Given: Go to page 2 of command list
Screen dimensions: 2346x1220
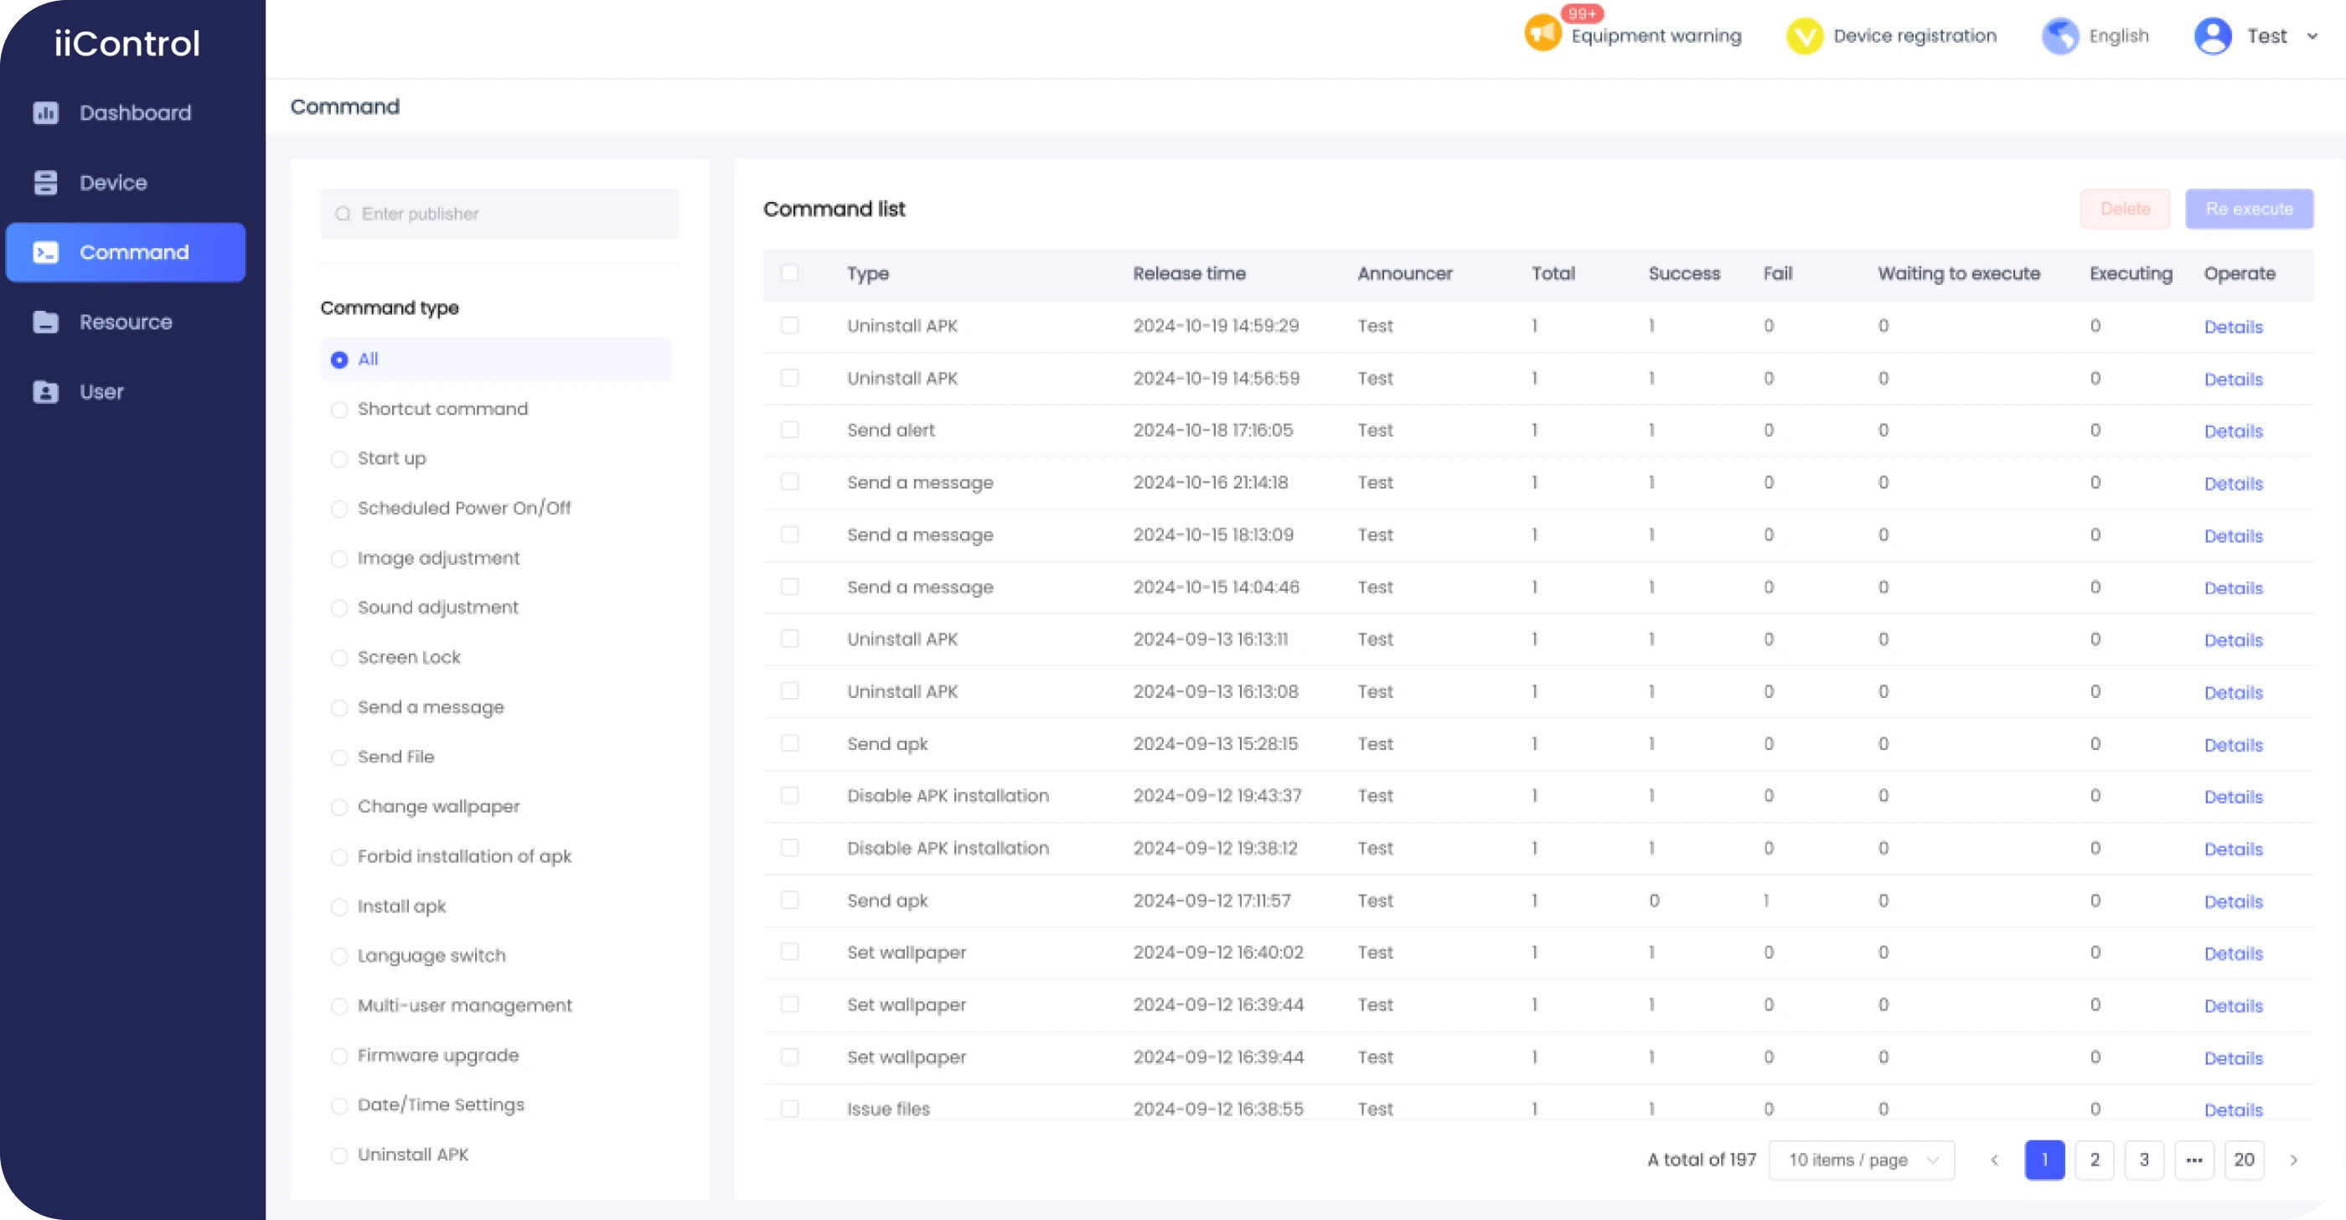Looking at the screenshot, I should [2094, 1160].
